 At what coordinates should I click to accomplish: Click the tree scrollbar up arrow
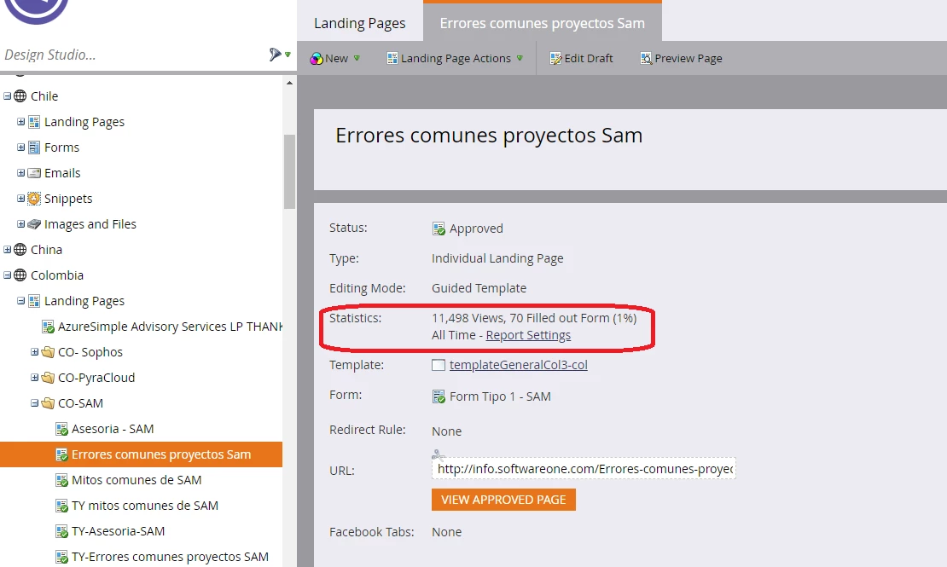289,83
